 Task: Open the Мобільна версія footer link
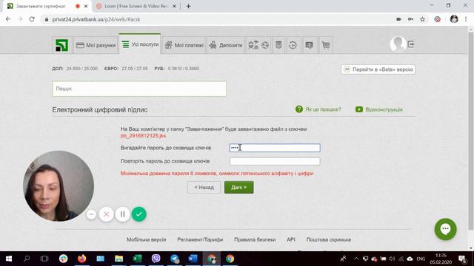(x=147, y=239)
